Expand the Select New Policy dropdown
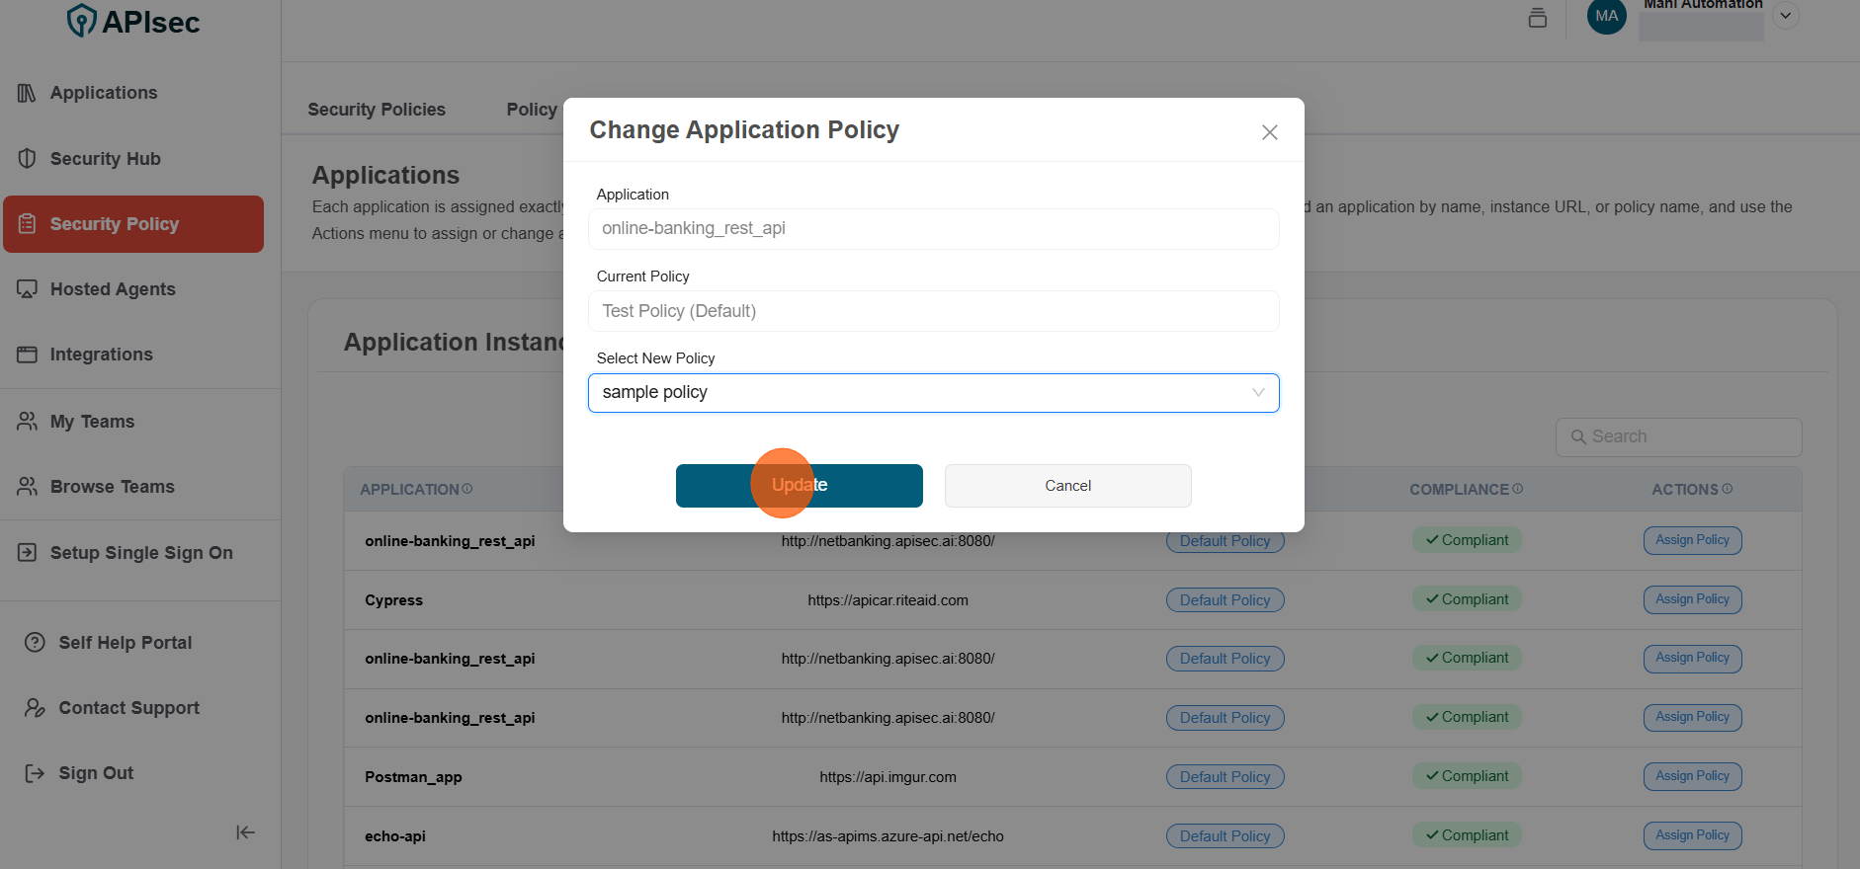 [933, 393]
